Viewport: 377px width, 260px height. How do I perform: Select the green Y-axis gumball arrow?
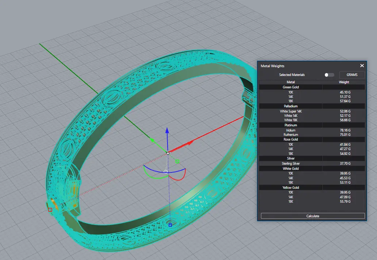[x=152, y=140]
